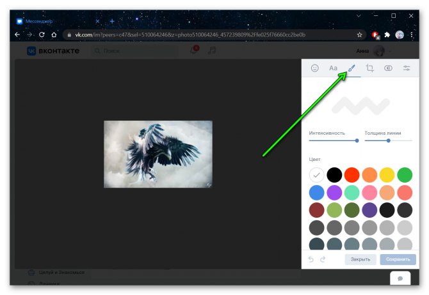429x295 pixels.
Task: Open a new browser tab
Action: [x=112, y=21]
